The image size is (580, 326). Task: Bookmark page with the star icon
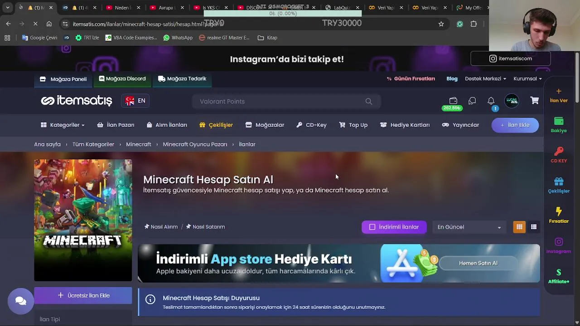tap(441, 24)
